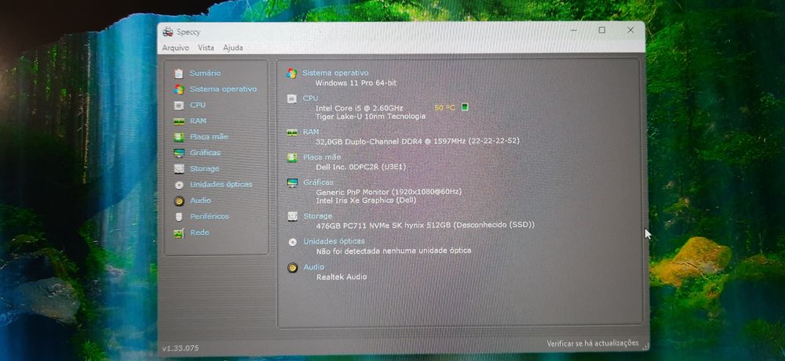Click the Speccy app icon in title bar
Screen dimensions: 785x361
(x=168, y=32)
